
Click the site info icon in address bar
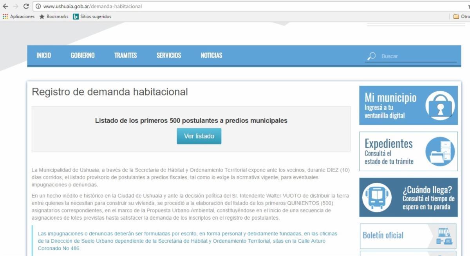point(38,6)
